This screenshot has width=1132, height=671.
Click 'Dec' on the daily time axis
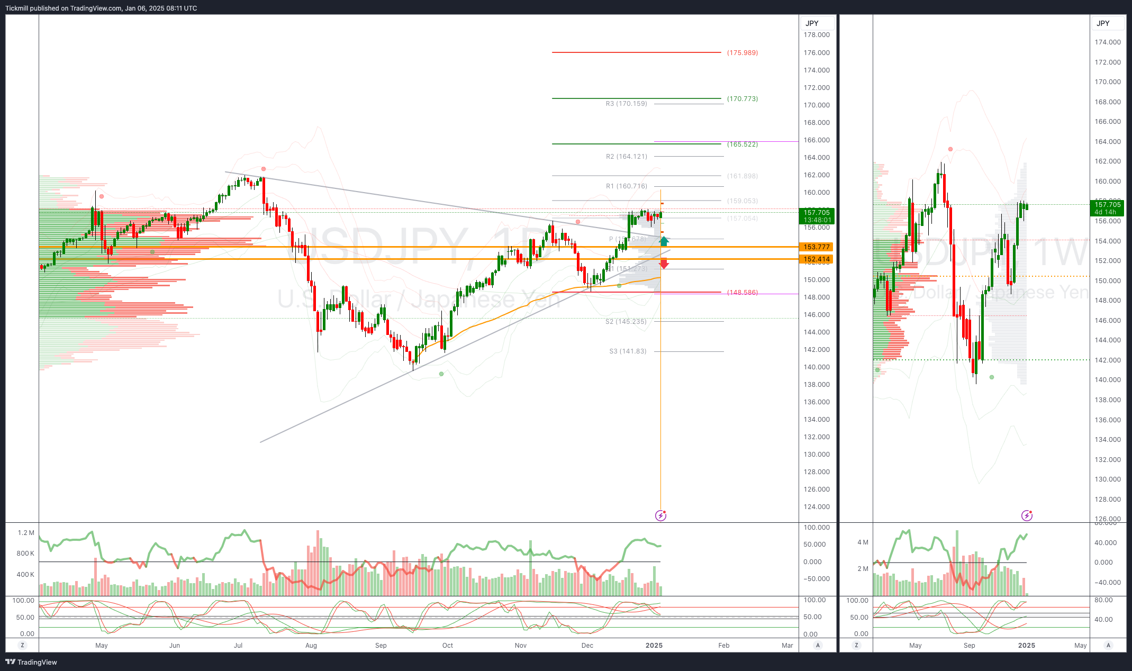pos(587,646)
